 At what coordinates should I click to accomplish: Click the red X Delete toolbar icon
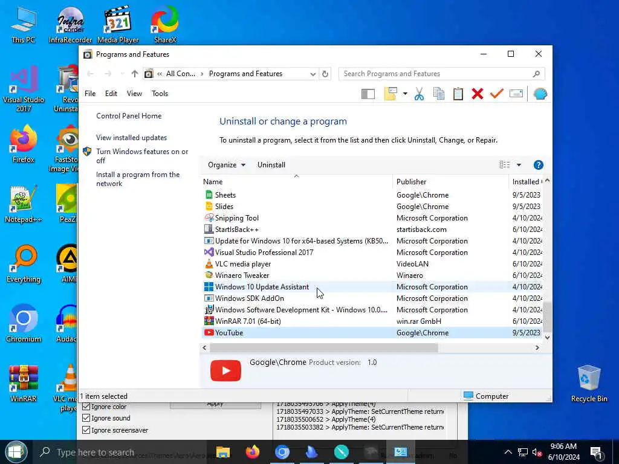click(478, 94)
